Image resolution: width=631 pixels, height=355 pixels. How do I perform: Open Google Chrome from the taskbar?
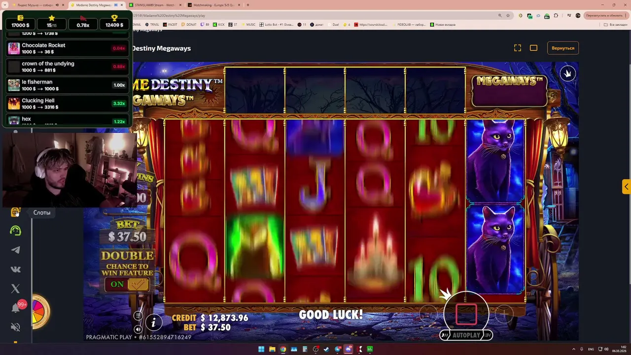[283, 350]
